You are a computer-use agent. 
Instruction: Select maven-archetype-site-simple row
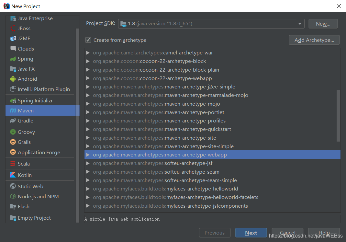212,146
